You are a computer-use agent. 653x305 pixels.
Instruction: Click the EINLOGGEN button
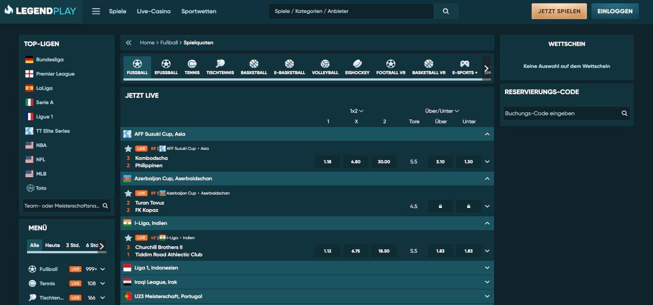point(615,11)
